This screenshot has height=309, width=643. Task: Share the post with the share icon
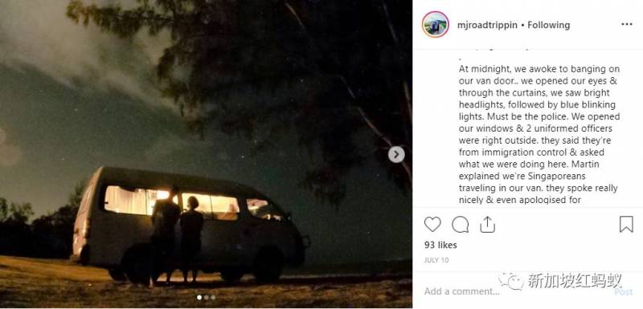tap(487, 224)
